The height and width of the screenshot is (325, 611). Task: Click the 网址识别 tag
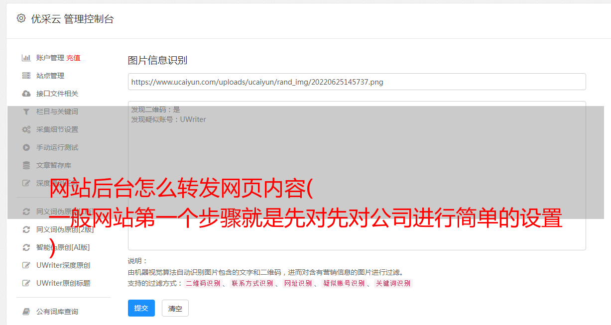tap(298, 283)
